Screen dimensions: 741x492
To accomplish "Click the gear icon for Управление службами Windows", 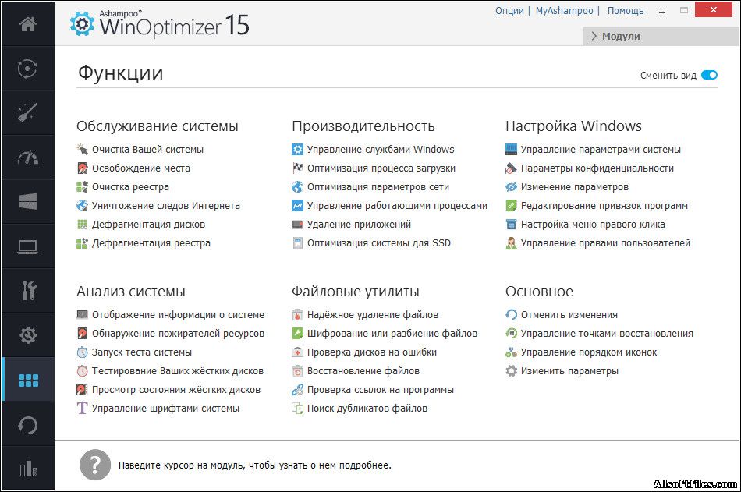I will coord(297,150).
